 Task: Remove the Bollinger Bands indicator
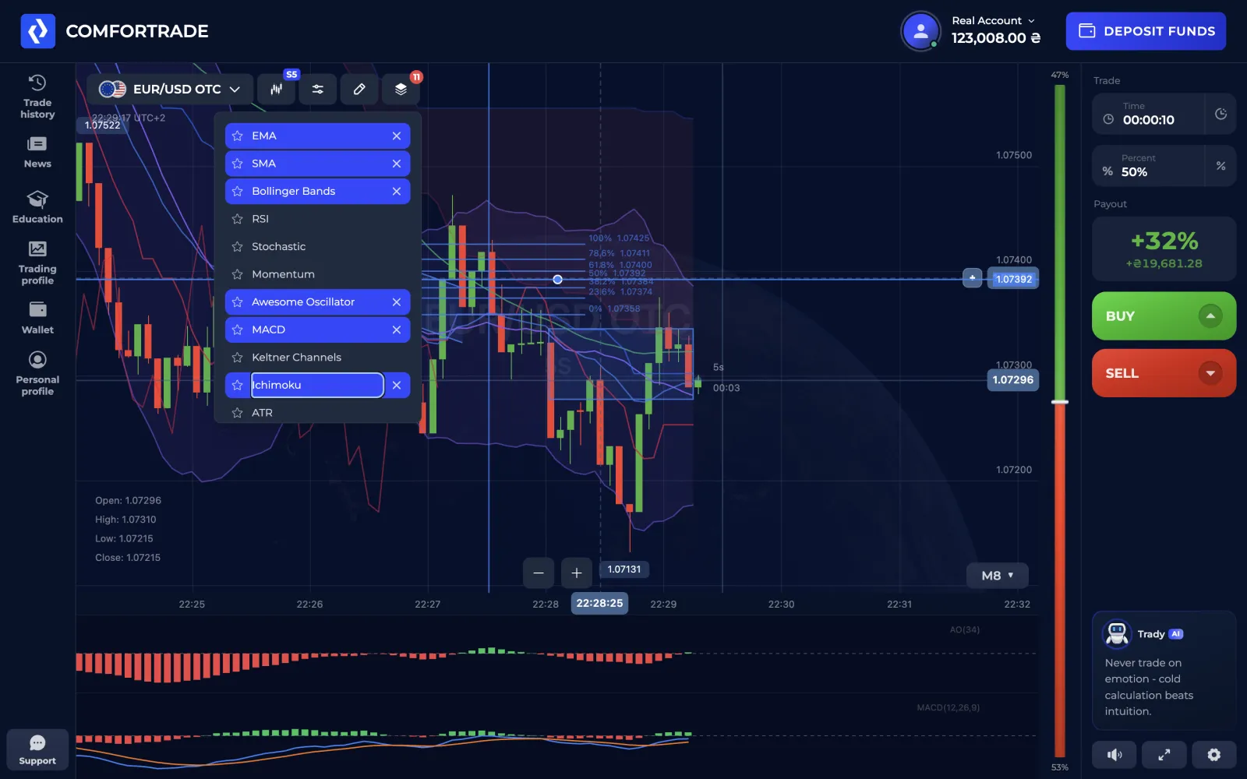point(397,191)
